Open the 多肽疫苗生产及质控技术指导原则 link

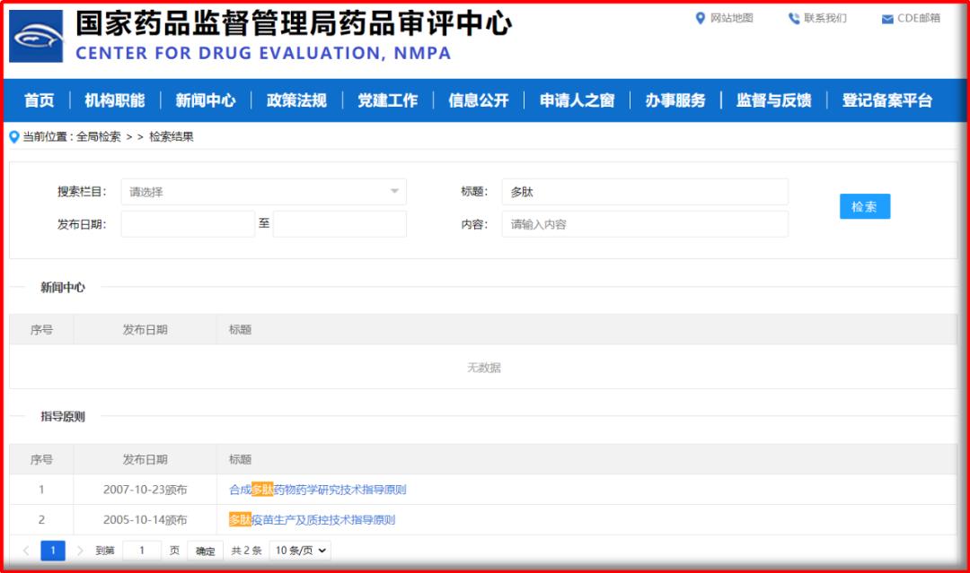(x=312, y=519)
